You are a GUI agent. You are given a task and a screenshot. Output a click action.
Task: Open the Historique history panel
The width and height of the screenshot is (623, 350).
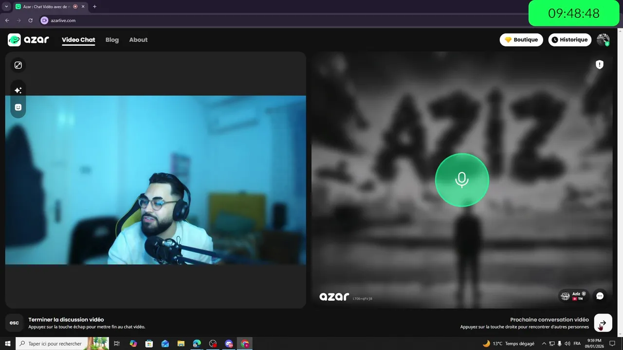(x=569, y=40)
